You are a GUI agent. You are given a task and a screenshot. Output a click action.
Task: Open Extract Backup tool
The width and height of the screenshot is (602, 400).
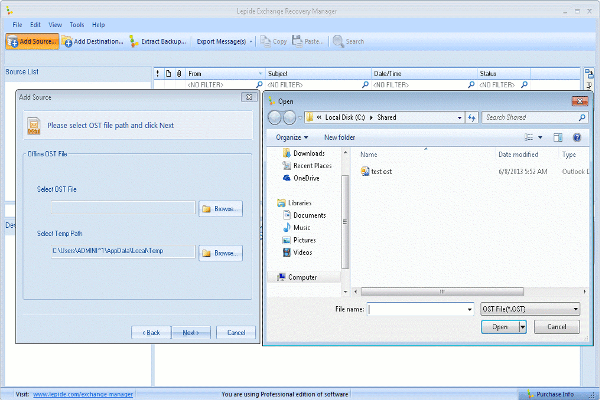158,41
